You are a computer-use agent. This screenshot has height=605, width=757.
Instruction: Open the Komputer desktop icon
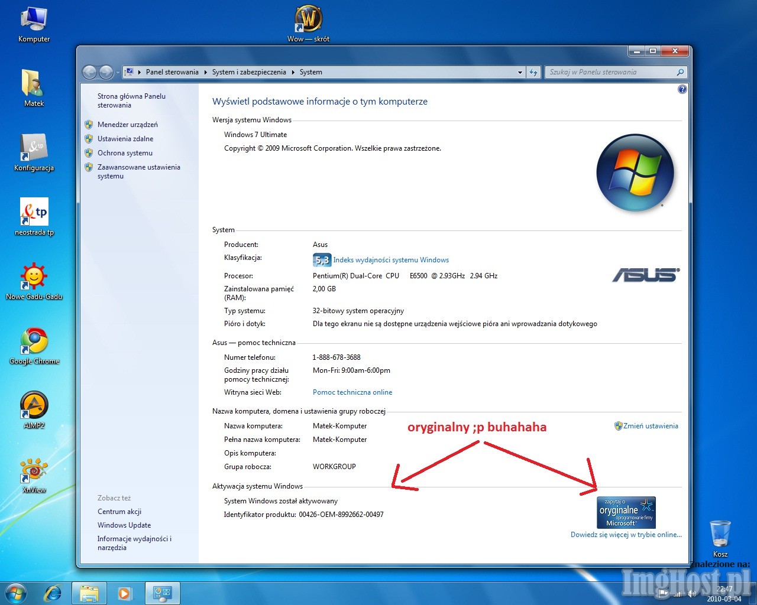point(34,24)
